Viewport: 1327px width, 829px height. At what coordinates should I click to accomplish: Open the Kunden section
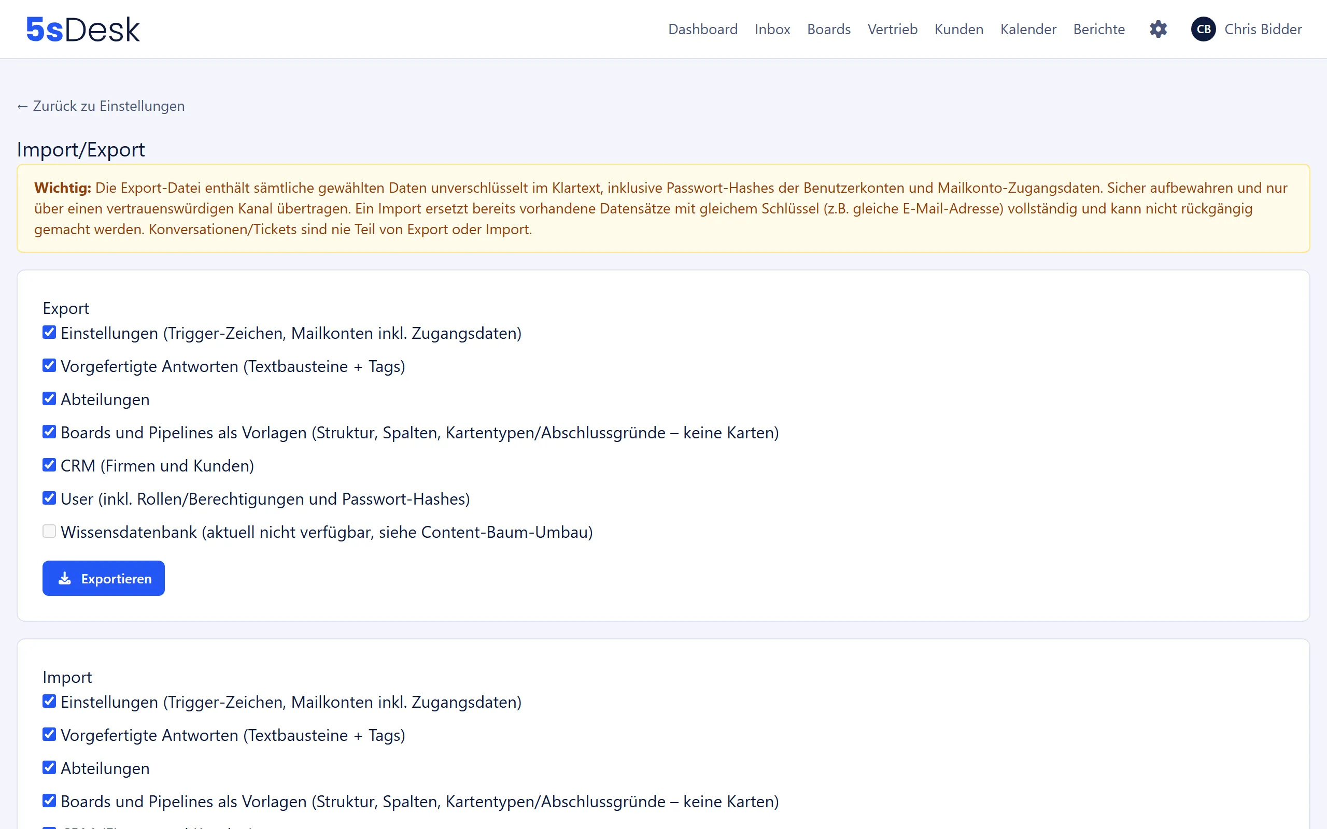[958, 29]
